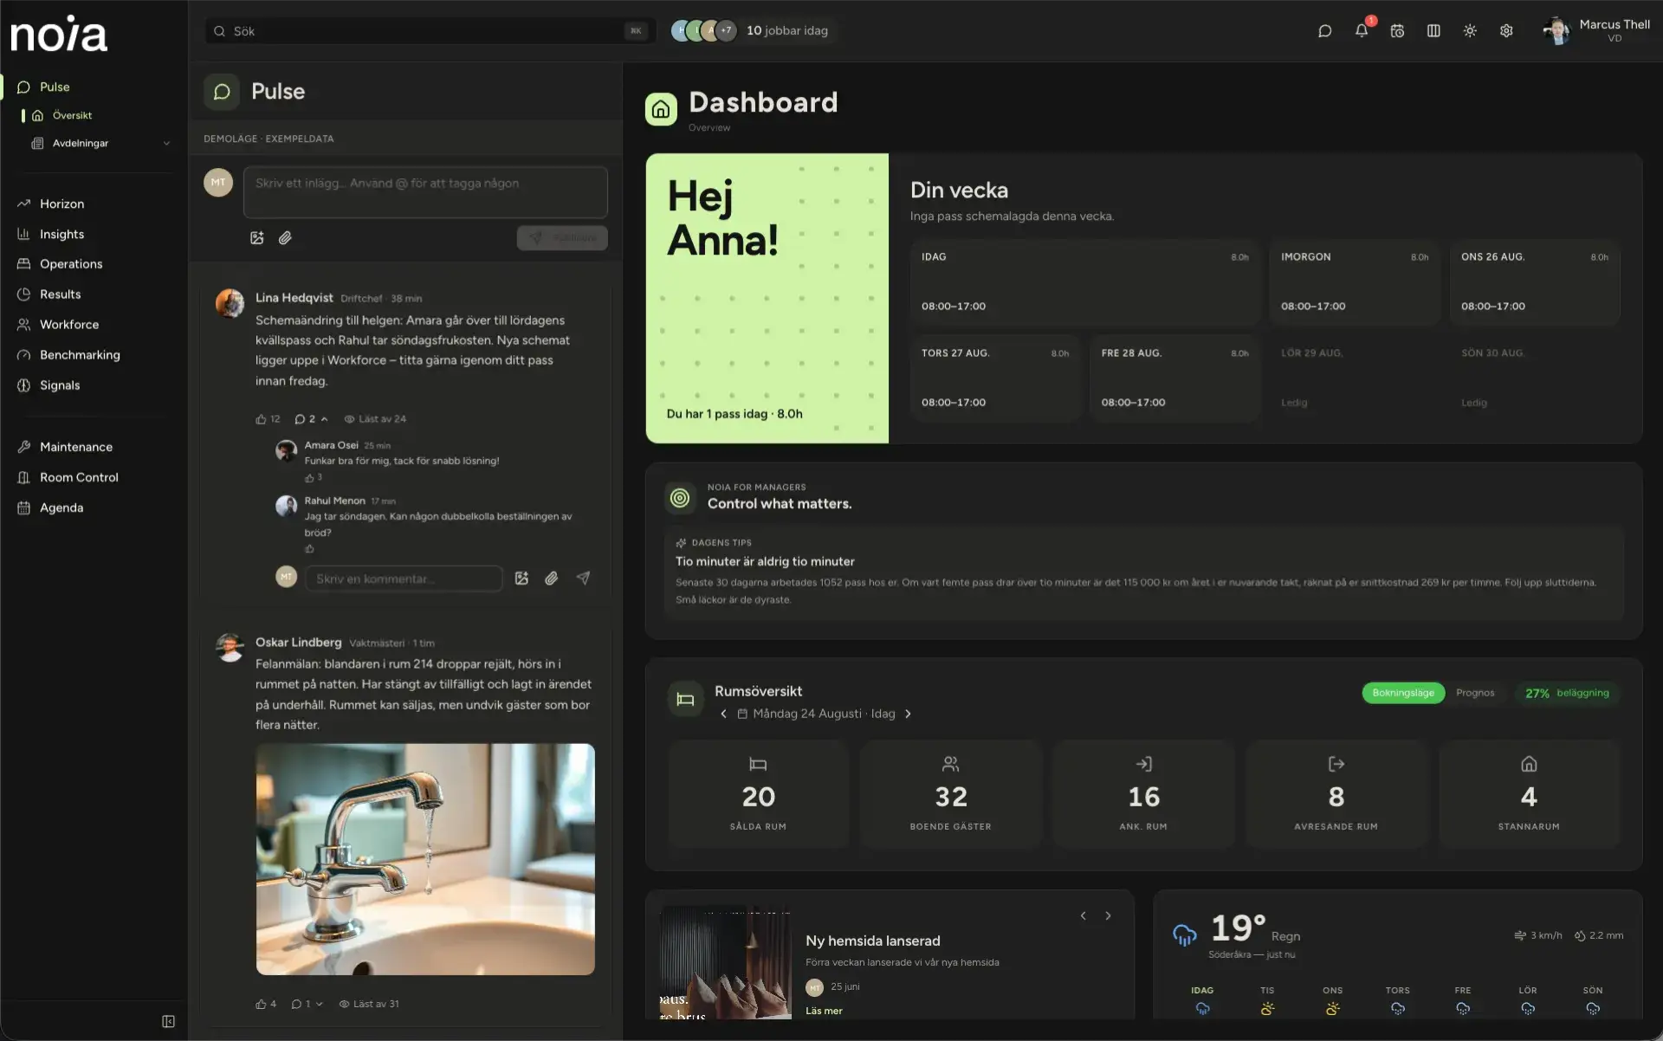View 'Läst av 24' readers list

click(375, 419)
